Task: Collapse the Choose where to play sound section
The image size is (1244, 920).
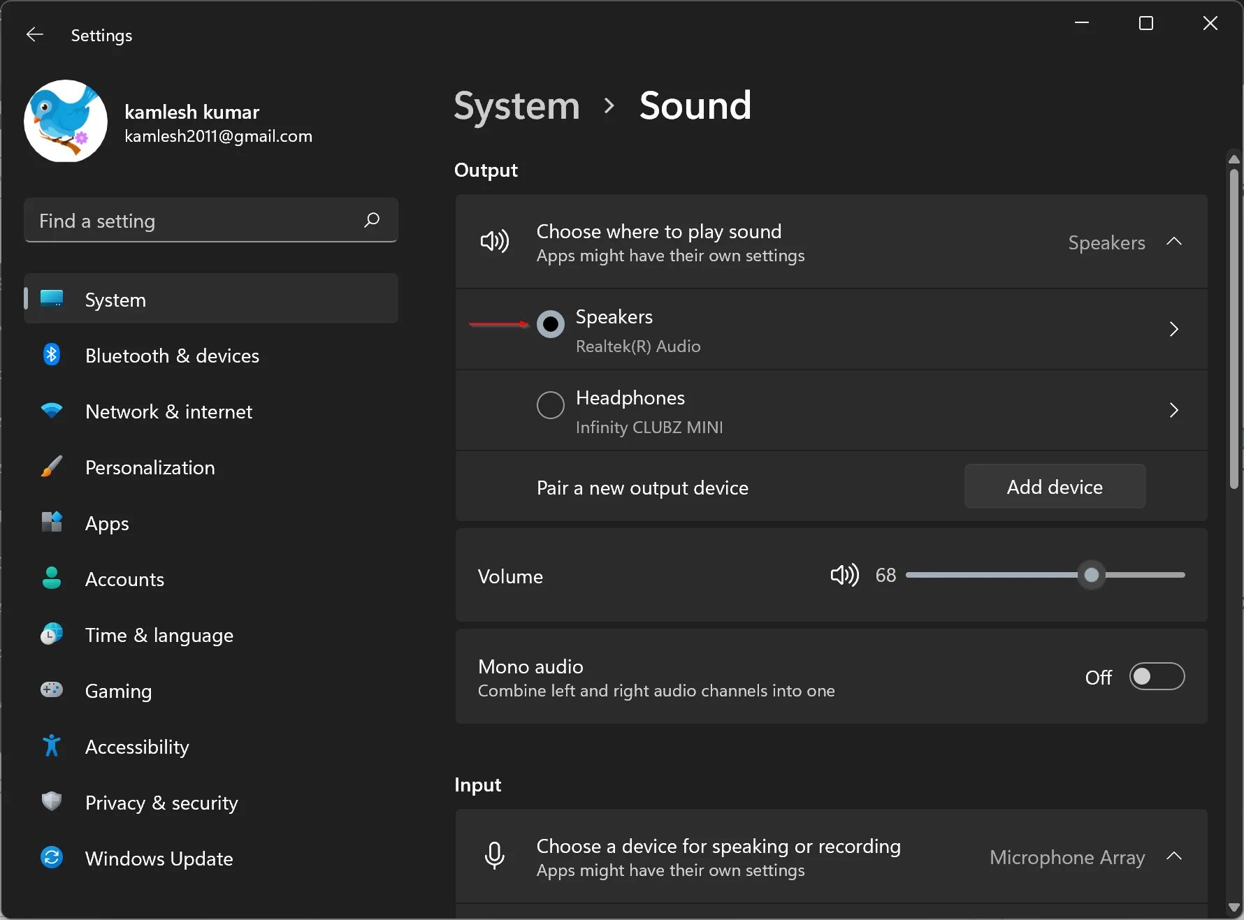Action: coord(1174,242)
